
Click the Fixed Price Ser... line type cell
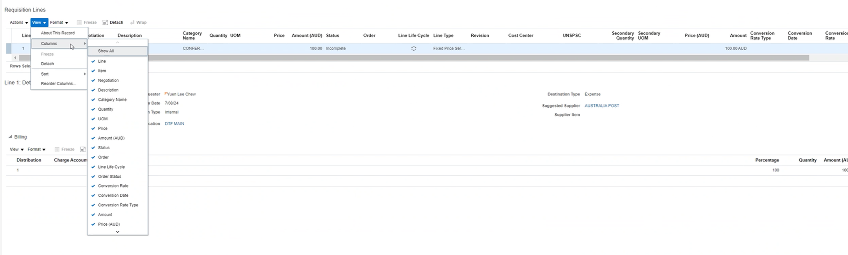[449, 48]
